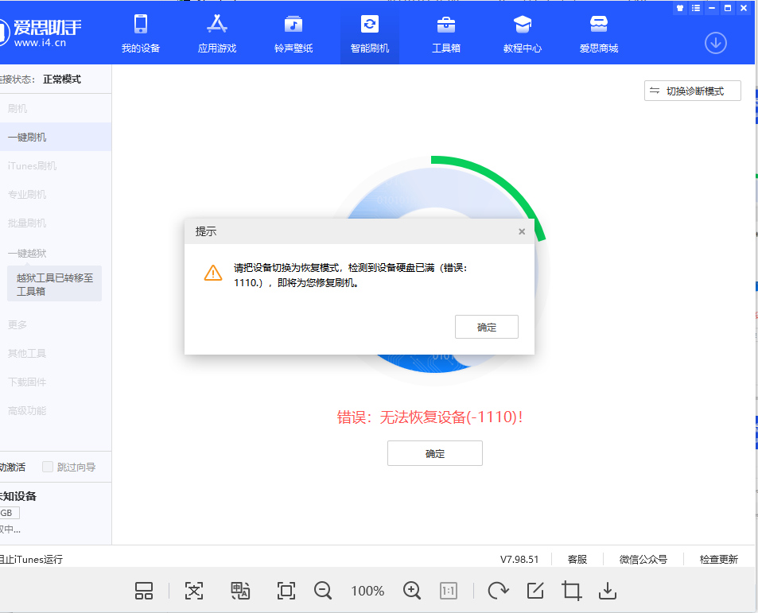Select 一键刷机 in the sidebar
Viewport: 758px width, 613px height.
point(28,137)
